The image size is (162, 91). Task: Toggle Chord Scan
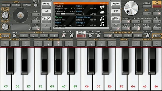tap(136, 29)
